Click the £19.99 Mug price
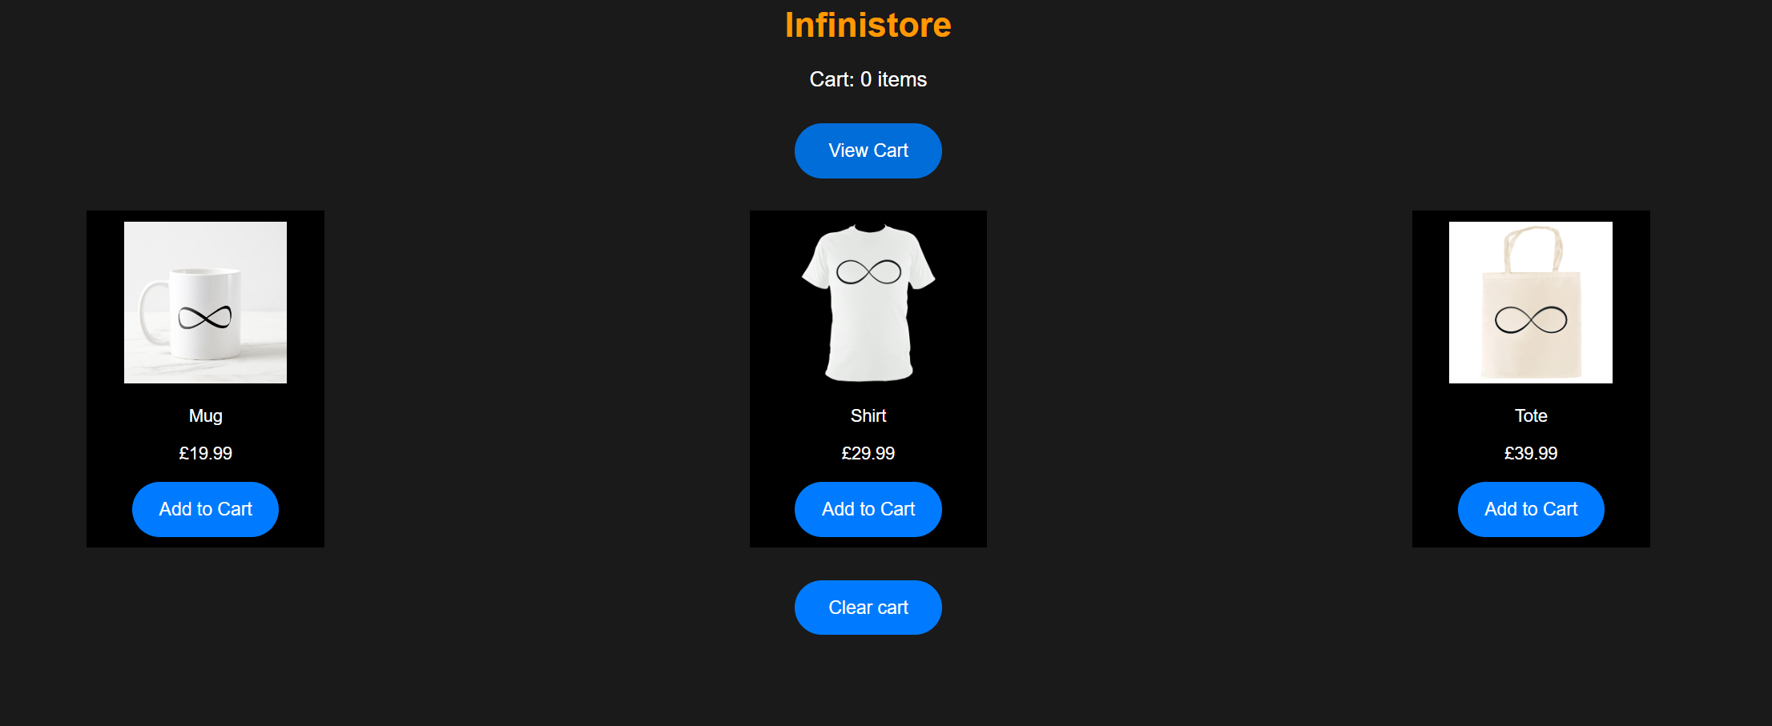 205,453
